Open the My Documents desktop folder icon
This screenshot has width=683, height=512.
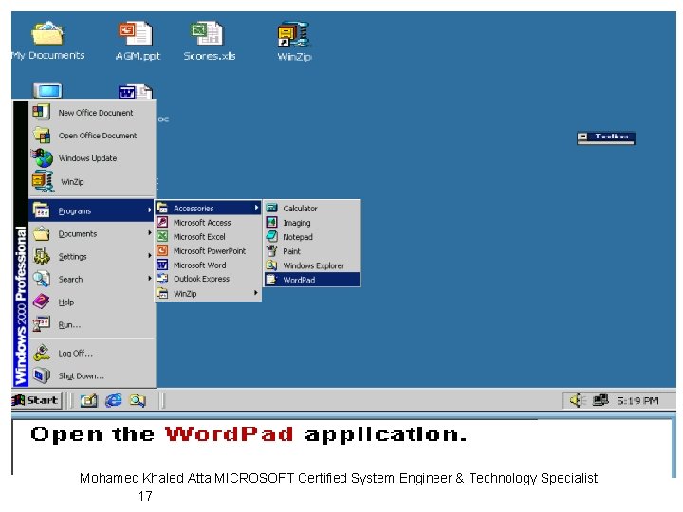point(47,33)
